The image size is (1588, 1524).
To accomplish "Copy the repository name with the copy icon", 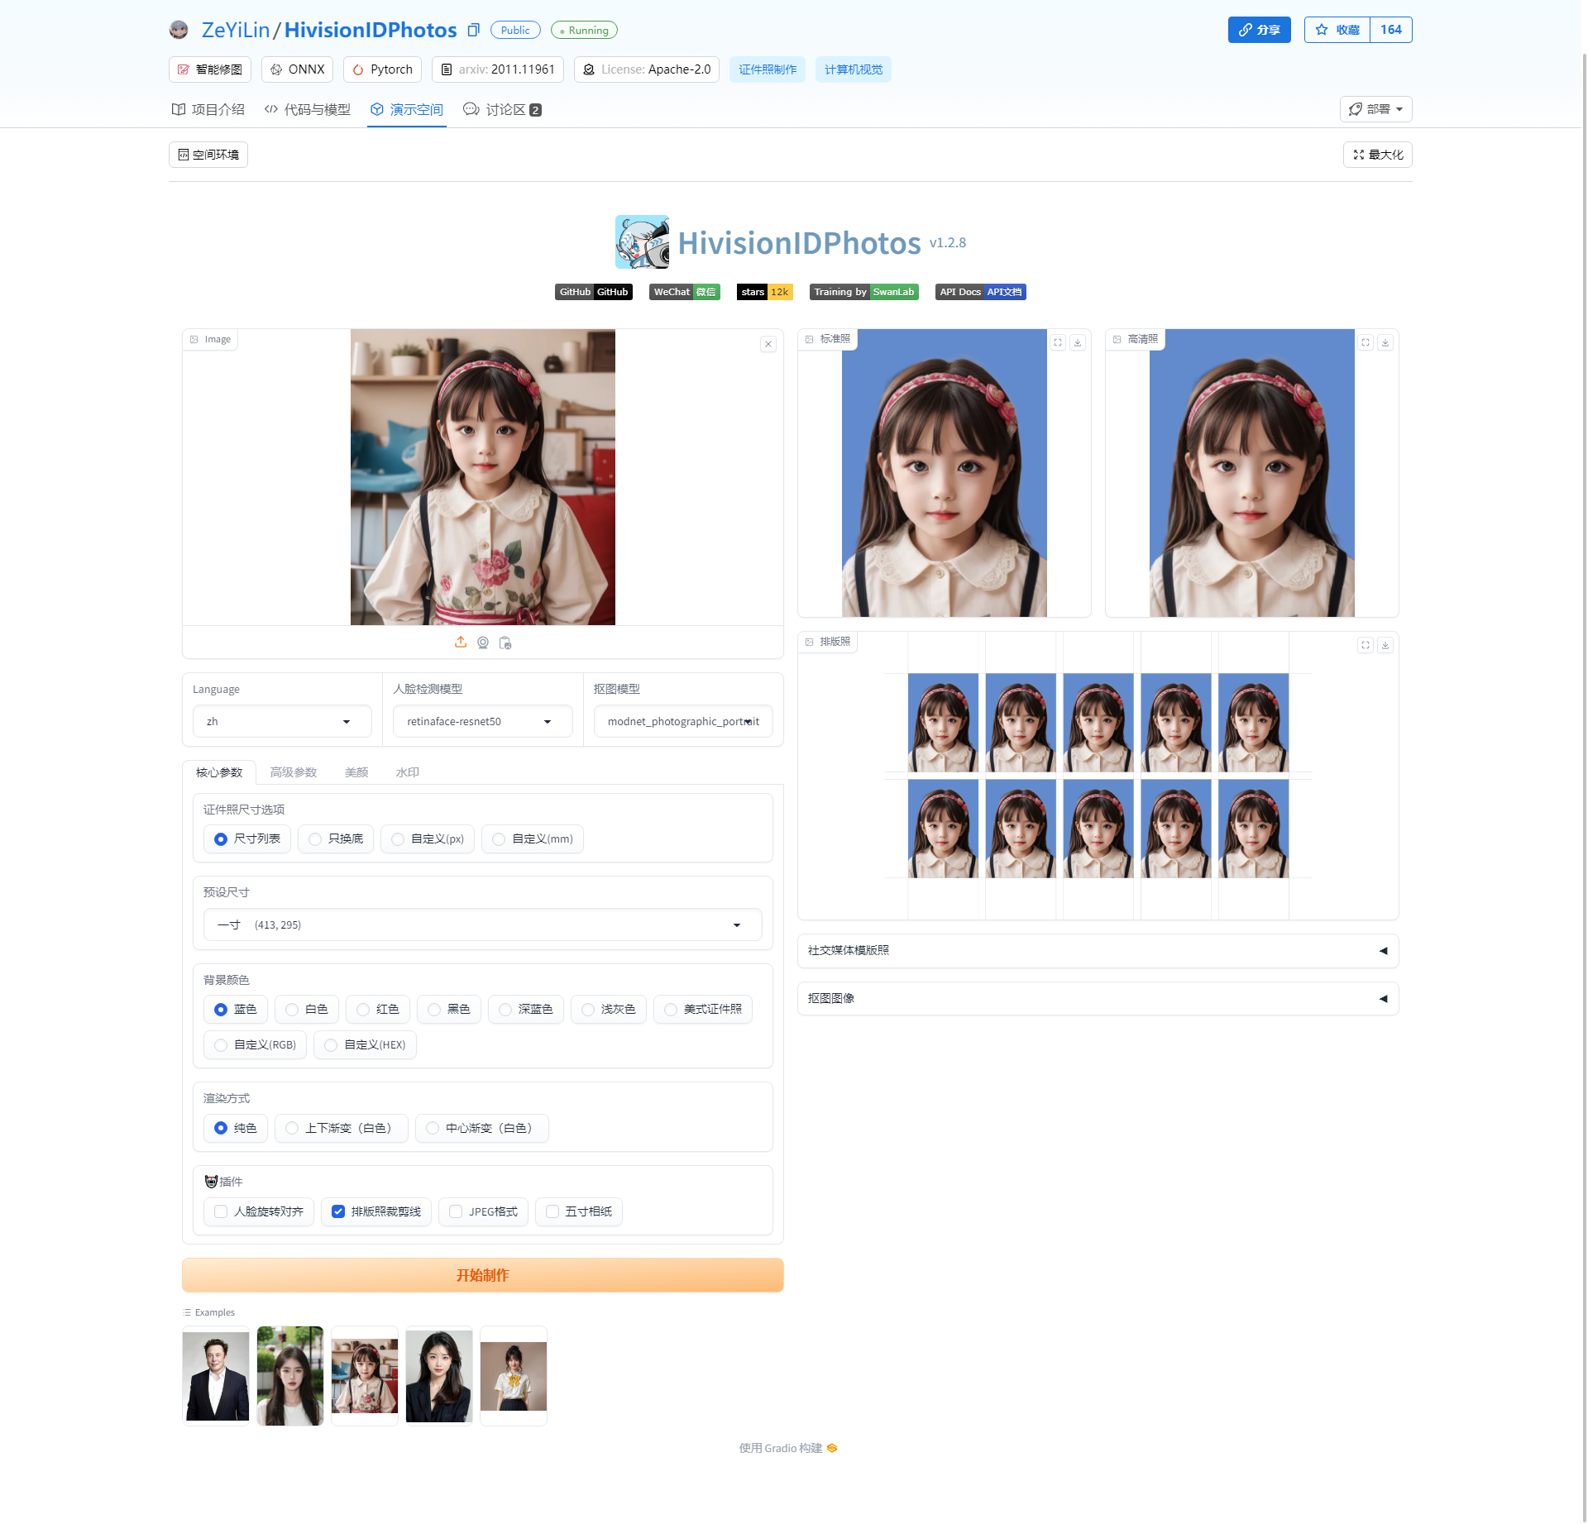I will pos(473,29).
